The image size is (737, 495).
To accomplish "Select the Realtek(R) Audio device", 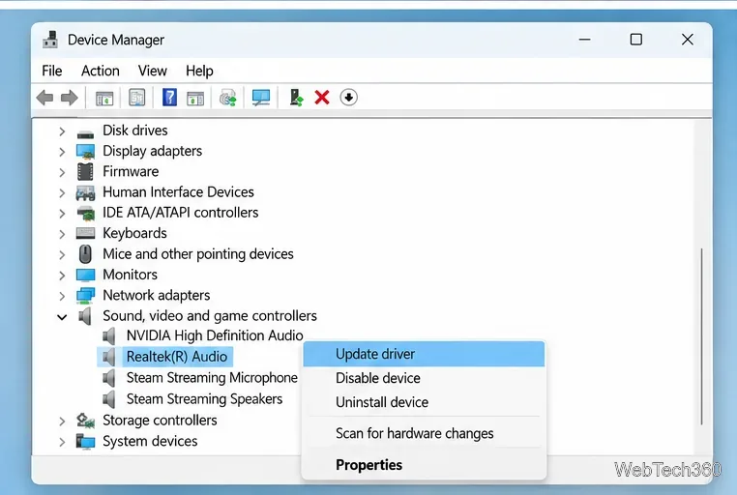I will coord(177,357).
